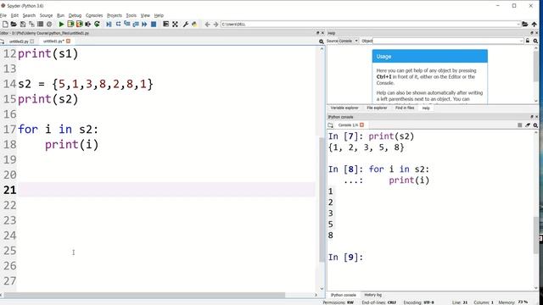Image resolution: width=543 pixels, height=305 pixels.
Task: Open IPython console options magnifier icon
Action: click(x=535, y=125)
